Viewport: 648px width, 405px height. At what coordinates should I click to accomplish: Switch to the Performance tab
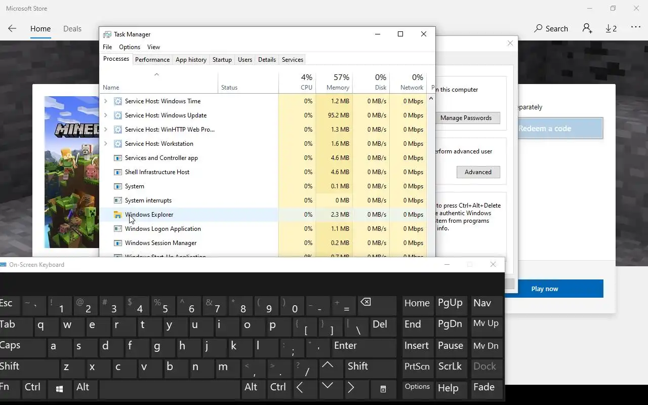point(152,60)
